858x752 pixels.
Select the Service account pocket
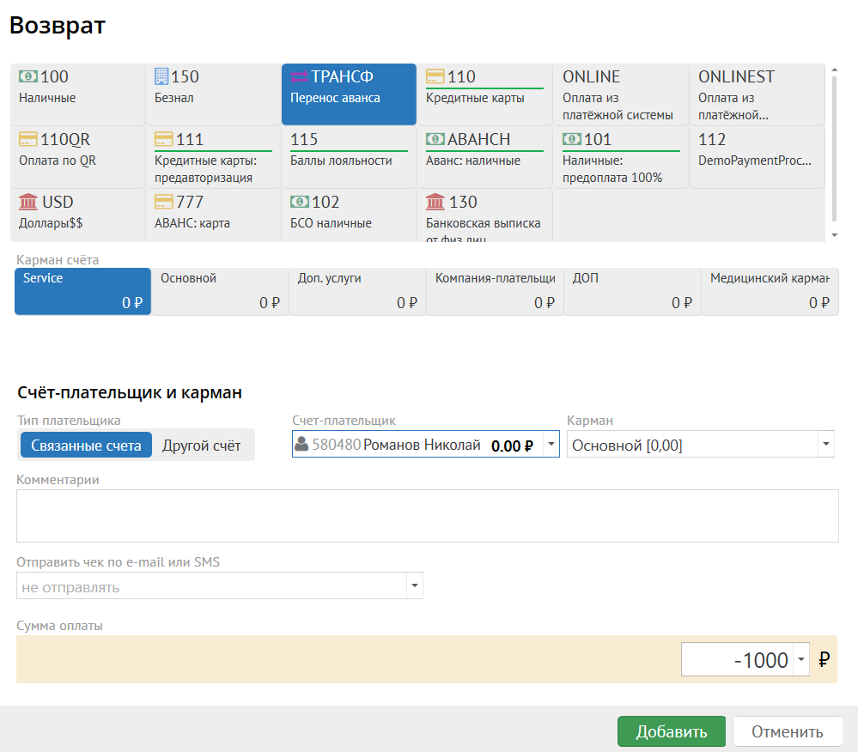click(x=82, y=291)
